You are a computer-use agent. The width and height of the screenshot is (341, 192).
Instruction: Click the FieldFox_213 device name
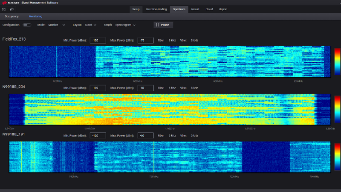coord(14,39)
